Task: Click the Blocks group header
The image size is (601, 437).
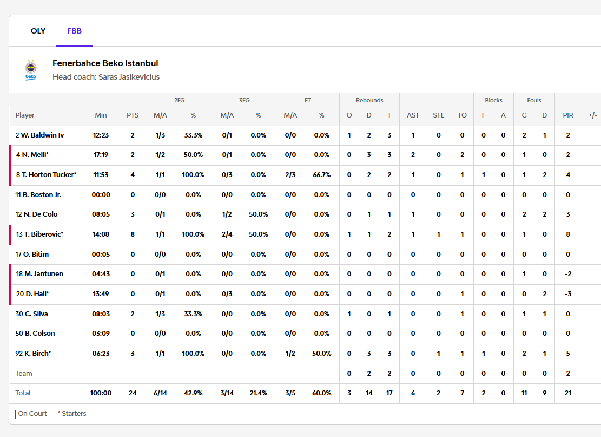Action: [493, 100]
